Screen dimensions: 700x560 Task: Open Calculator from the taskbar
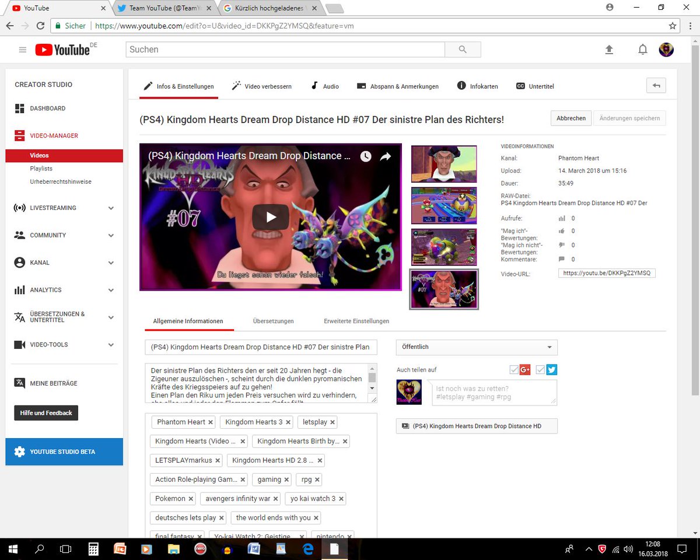pyautogui.click(x=93, y=549)
